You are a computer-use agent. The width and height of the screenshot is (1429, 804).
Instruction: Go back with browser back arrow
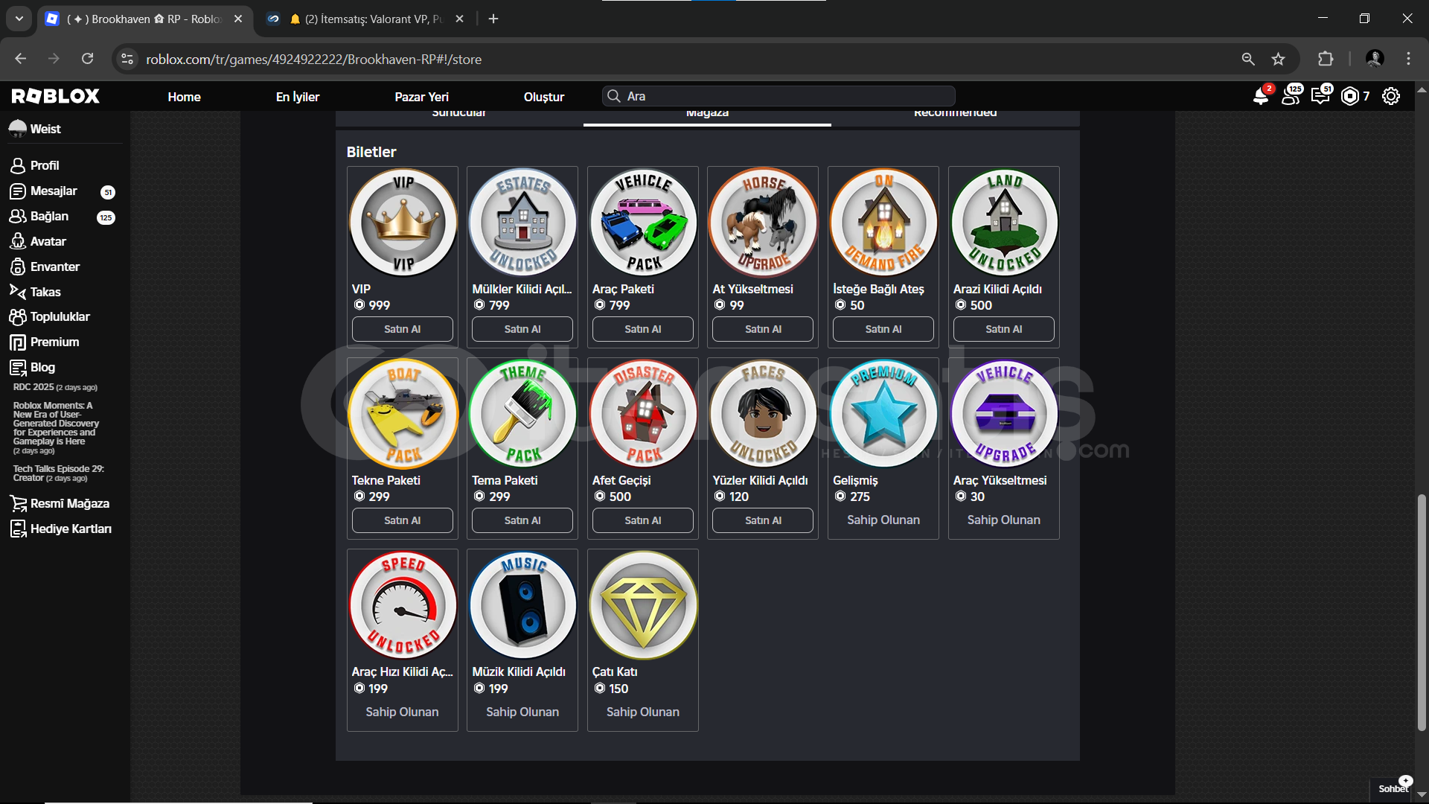pos(21,59)
